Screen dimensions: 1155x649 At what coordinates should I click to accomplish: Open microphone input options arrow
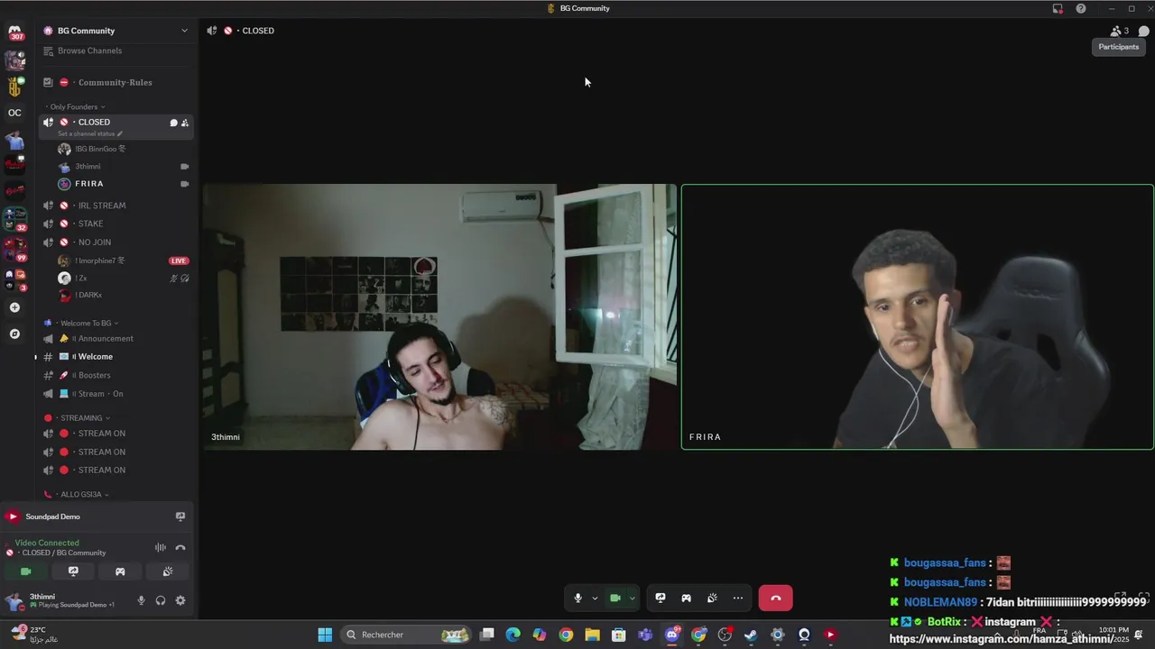[595, 598]
